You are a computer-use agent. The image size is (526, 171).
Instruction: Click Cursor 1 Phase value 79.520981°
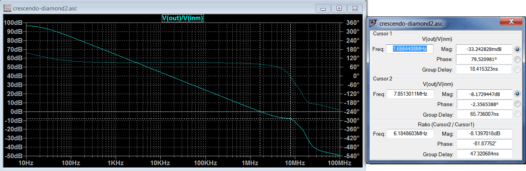coord(484,59)
